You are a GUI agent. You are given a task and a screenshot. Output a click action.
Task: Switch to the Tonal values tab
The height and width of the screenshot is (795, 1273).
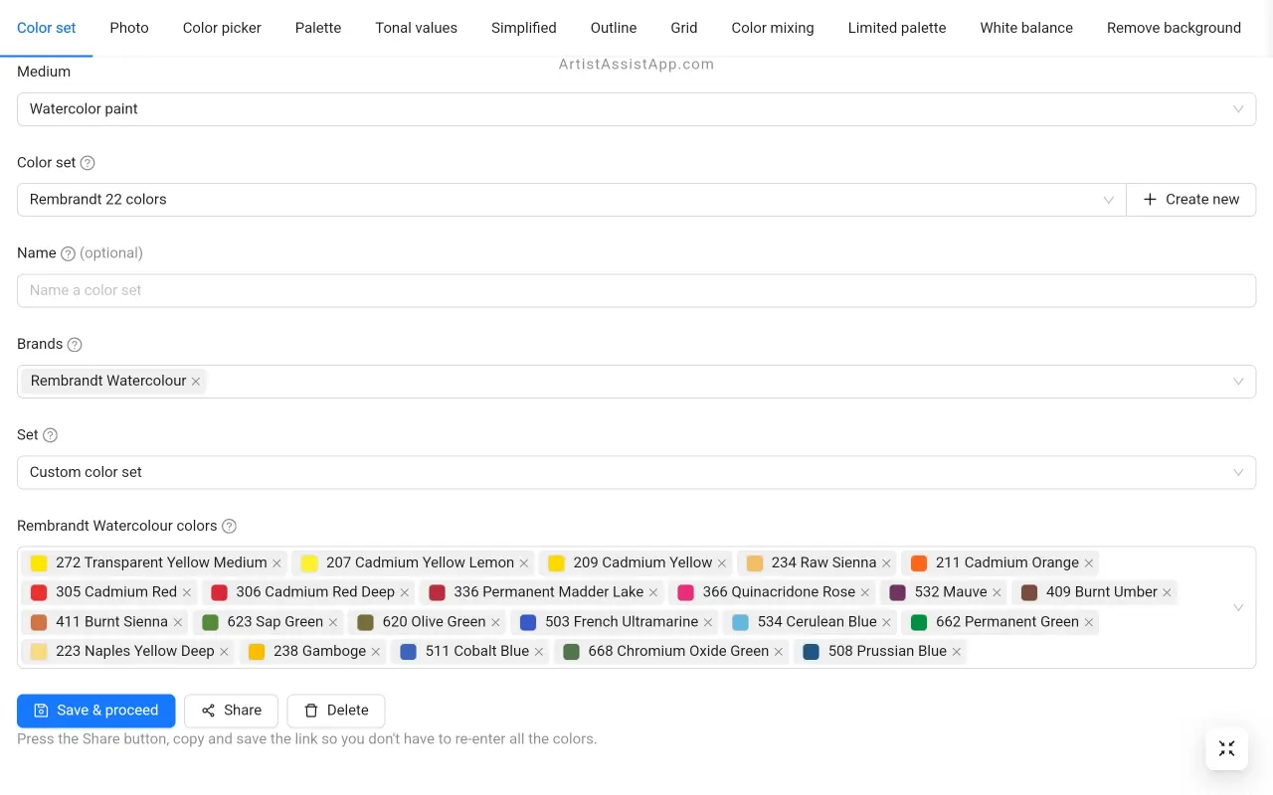click(x=417, y=28)
